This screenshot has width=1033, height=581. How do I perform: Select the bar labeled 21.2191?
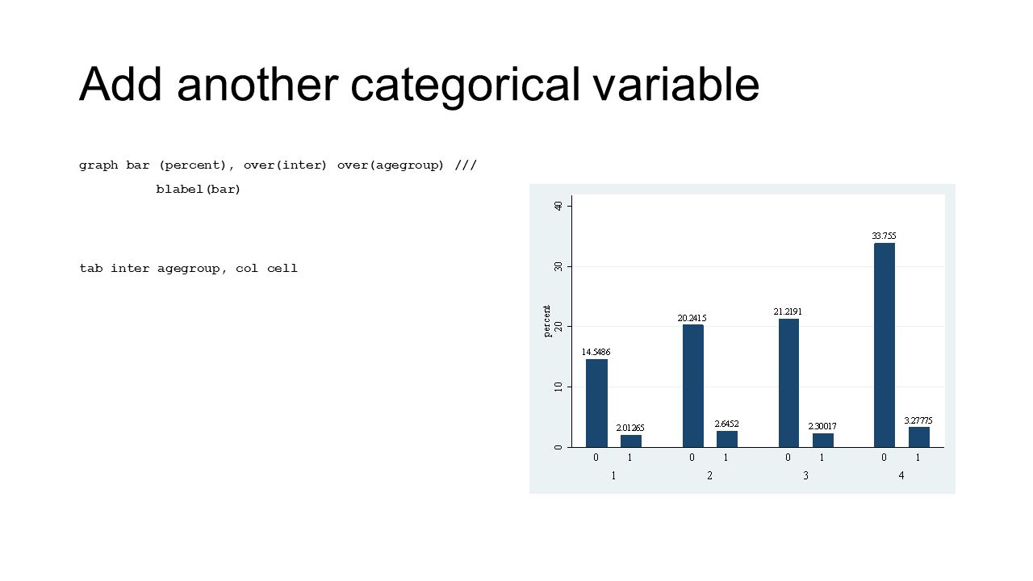[788, 382]
